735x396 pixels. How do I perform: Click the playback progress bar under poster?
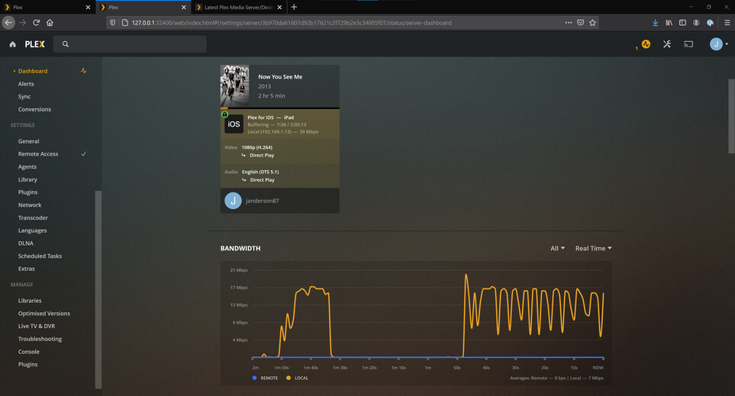(280, 108)
